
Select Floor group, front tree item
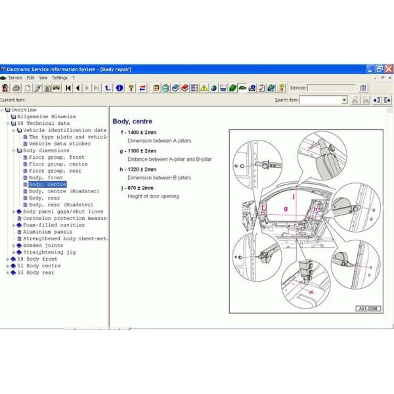point(56,158)
